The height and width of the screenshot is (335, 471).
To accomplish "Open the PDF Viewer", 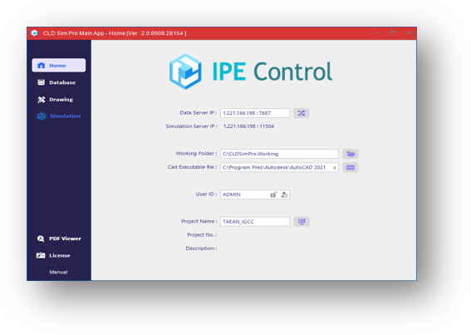I will point(59,239).
